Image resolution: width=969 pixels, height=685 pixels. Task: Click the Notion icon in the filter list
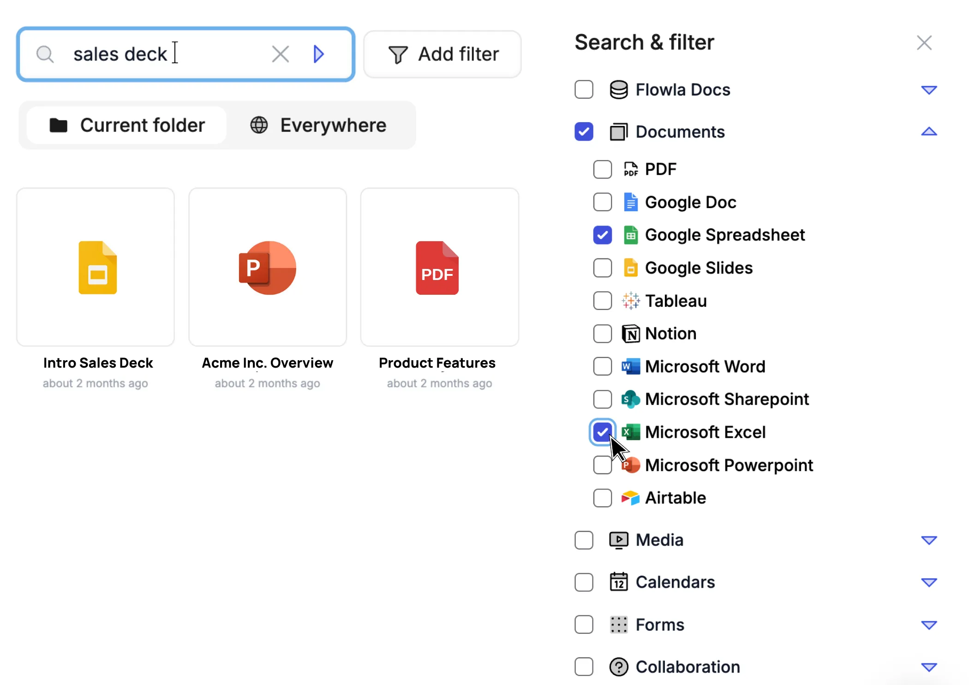tap(630, 334)
